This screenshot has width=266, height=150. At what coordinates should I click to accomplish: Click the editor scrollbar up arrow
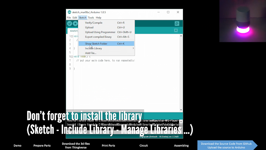tap(181, 36)
